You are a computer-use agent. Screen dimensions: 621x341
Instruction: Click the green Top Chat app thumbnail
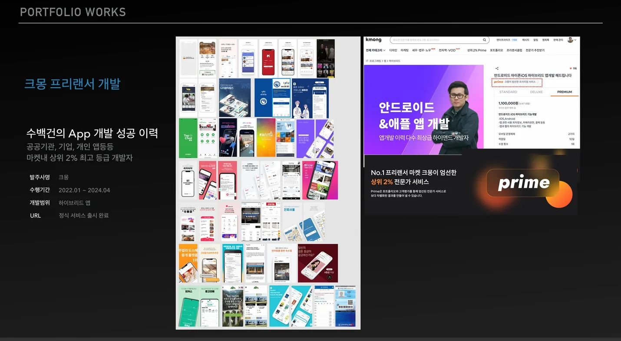[x=188, y=138]
